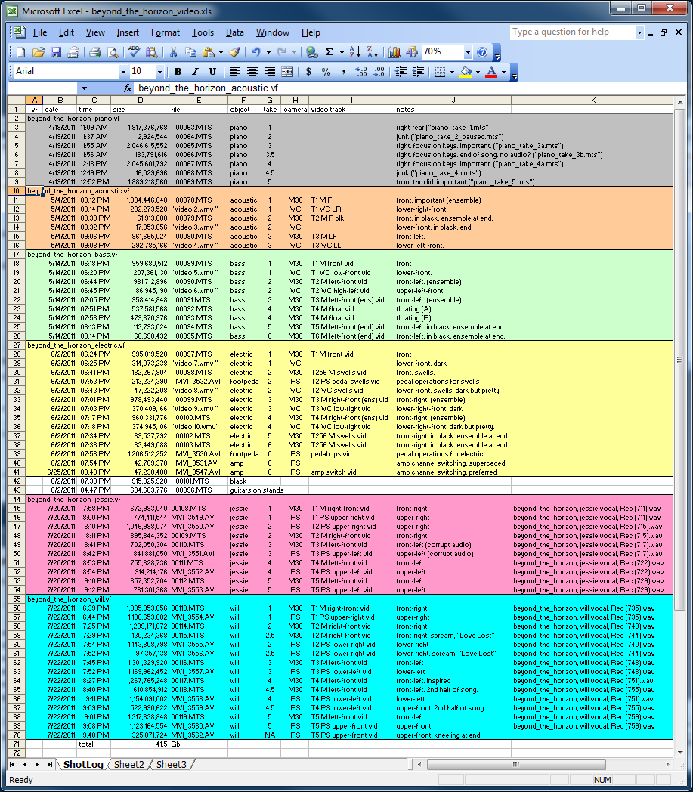The width and height of the screenshot is (693, 792).
Task: Decrease decimal places
Action: point(379,72)
